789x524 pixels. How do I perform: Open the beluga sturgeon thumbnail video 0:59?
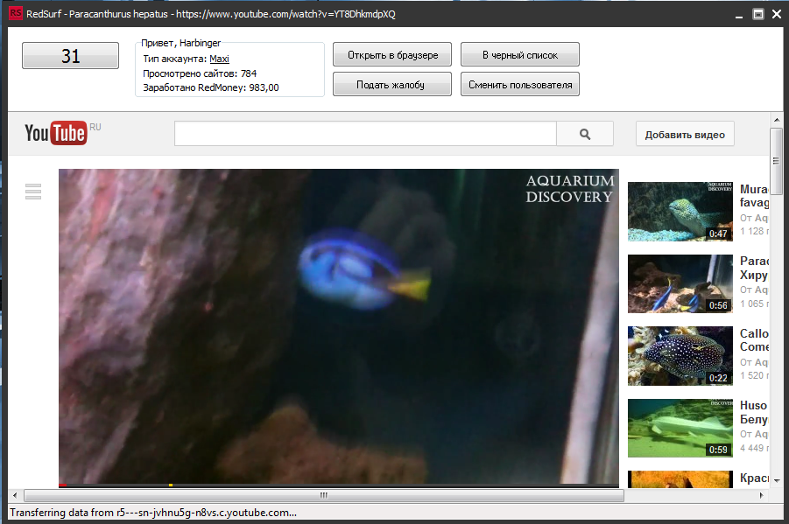(680, 428)
